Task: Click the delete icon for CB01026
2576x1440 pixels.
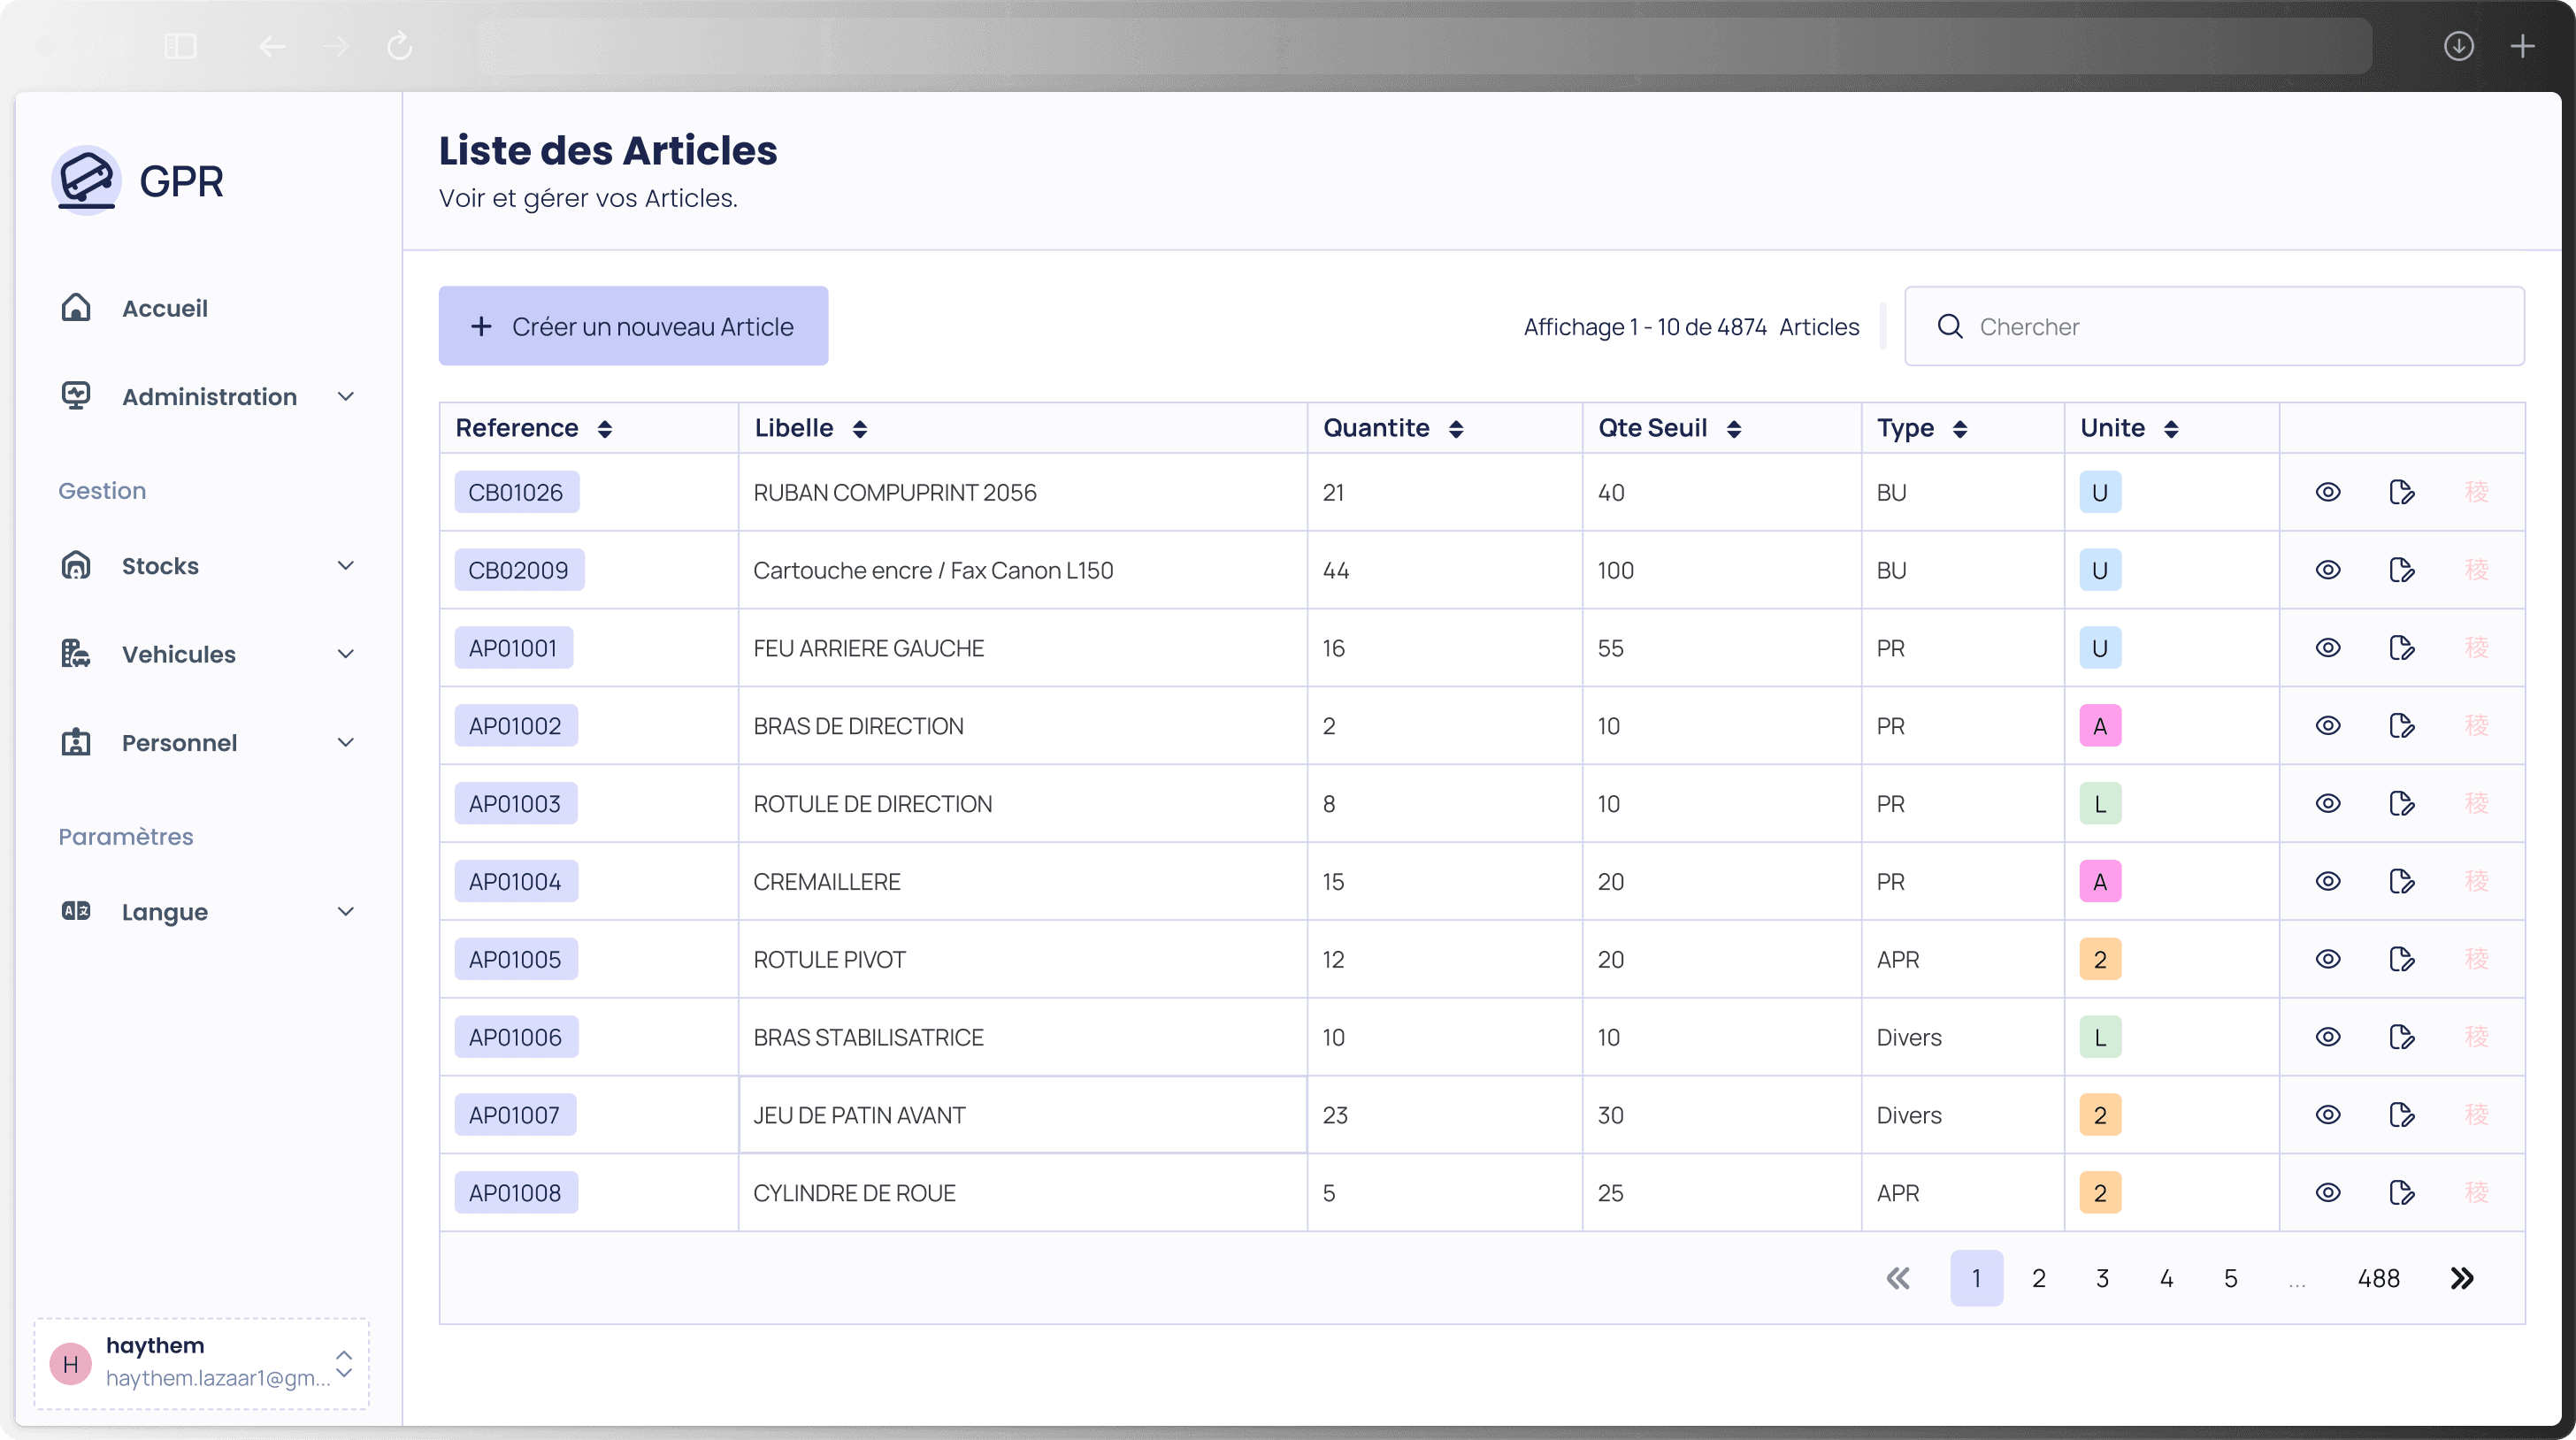Action: point(2475,492)
